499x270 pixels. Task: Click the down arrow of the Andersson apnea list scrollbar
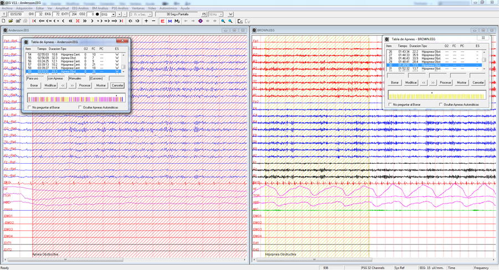[124, 71]
